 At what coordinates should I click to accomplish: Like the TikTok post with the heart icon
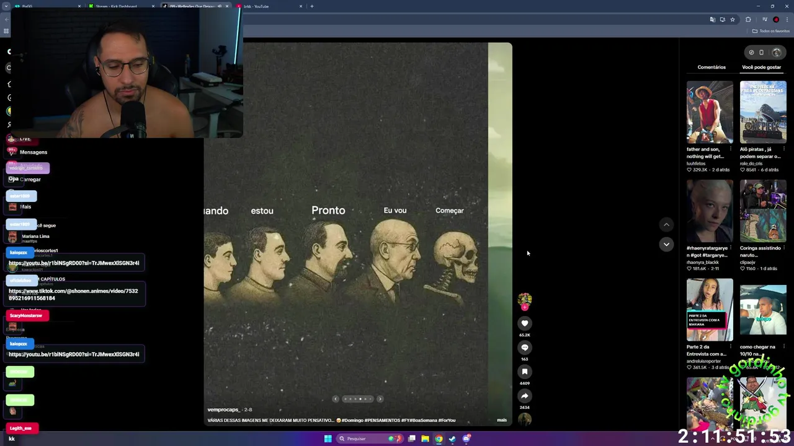pos(525,323)
